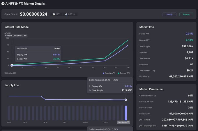Open the Supply dialog button
Image resolution: width=198 pixels, height=131 pixels.
(169, 14)
